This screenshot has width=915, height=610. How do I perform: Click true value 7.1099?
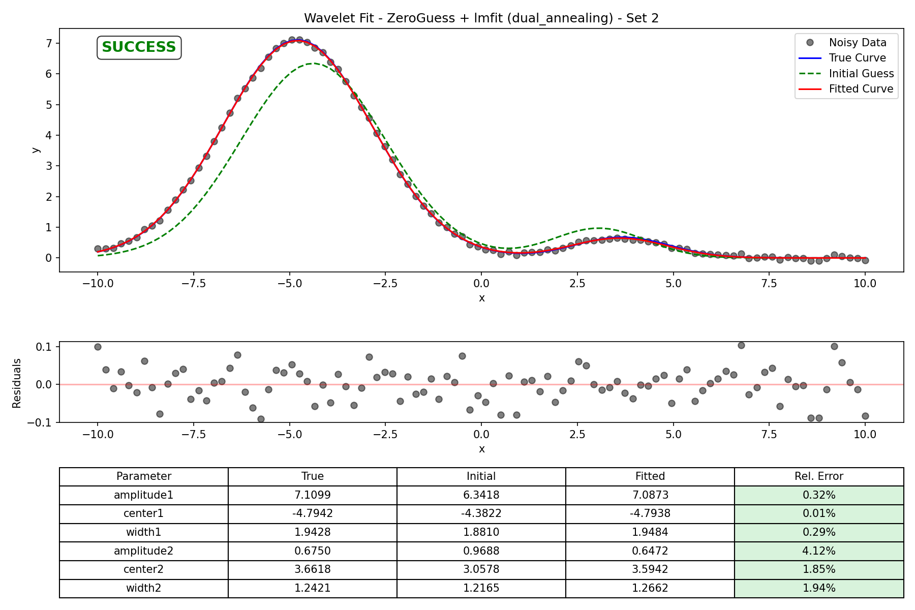pyautogui.click(x=313, y=495)
